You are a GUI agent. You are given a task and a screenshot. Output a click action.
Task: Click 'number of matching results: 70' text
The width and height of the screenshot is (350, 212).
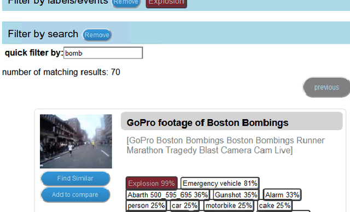61,72
